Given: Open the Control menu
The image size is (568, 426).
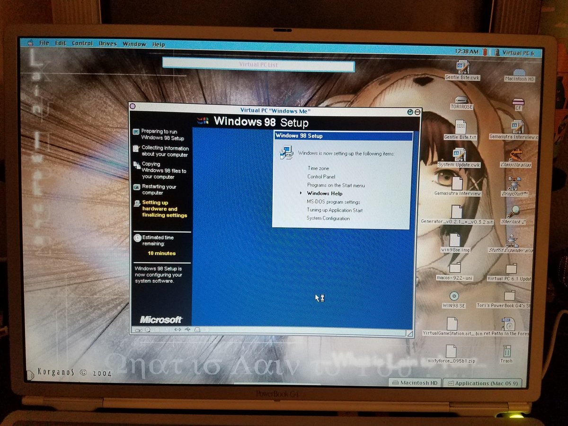Looking at the screenshot, I should pos(82,44).
